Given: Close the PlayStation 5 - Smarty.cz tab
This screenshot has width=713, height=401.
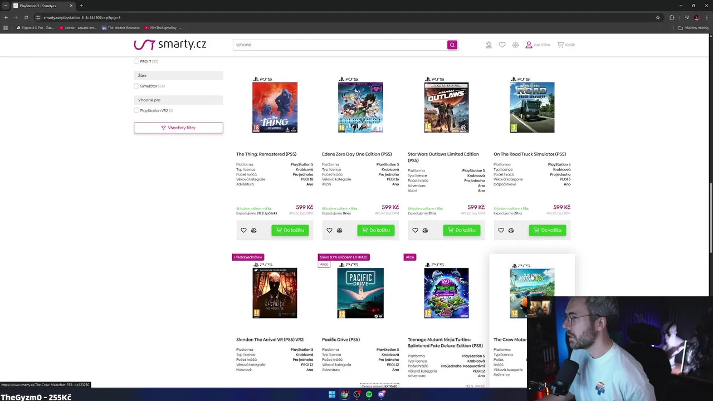Looking at the screenshot, I should click(71, 6).
